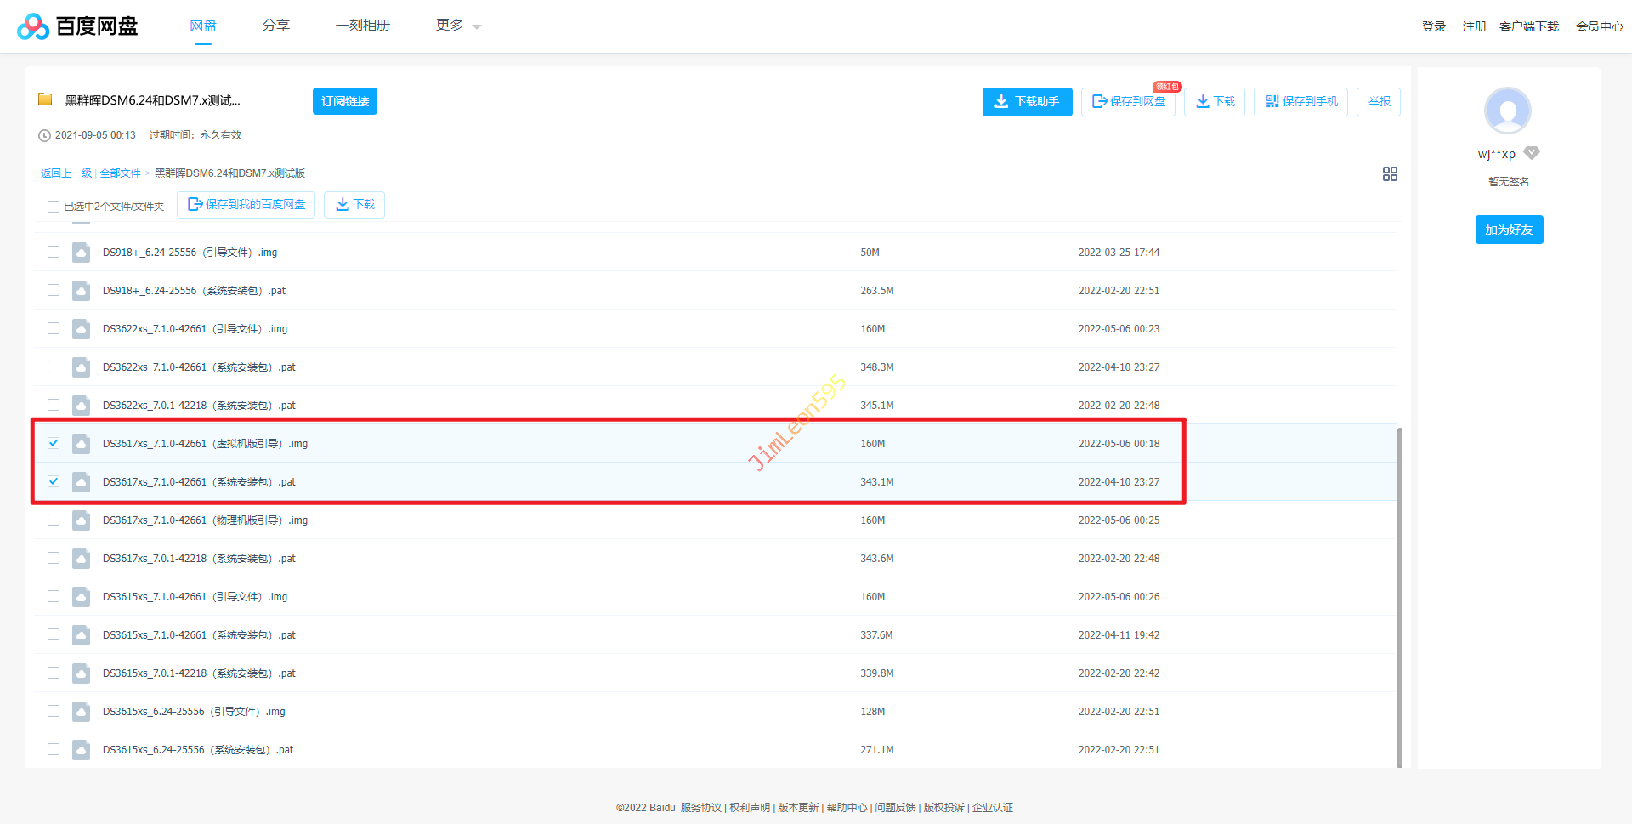Click the yellow folder icon in header
The width and height of the screenshot is (1632, 824).
tap(45, 100)
